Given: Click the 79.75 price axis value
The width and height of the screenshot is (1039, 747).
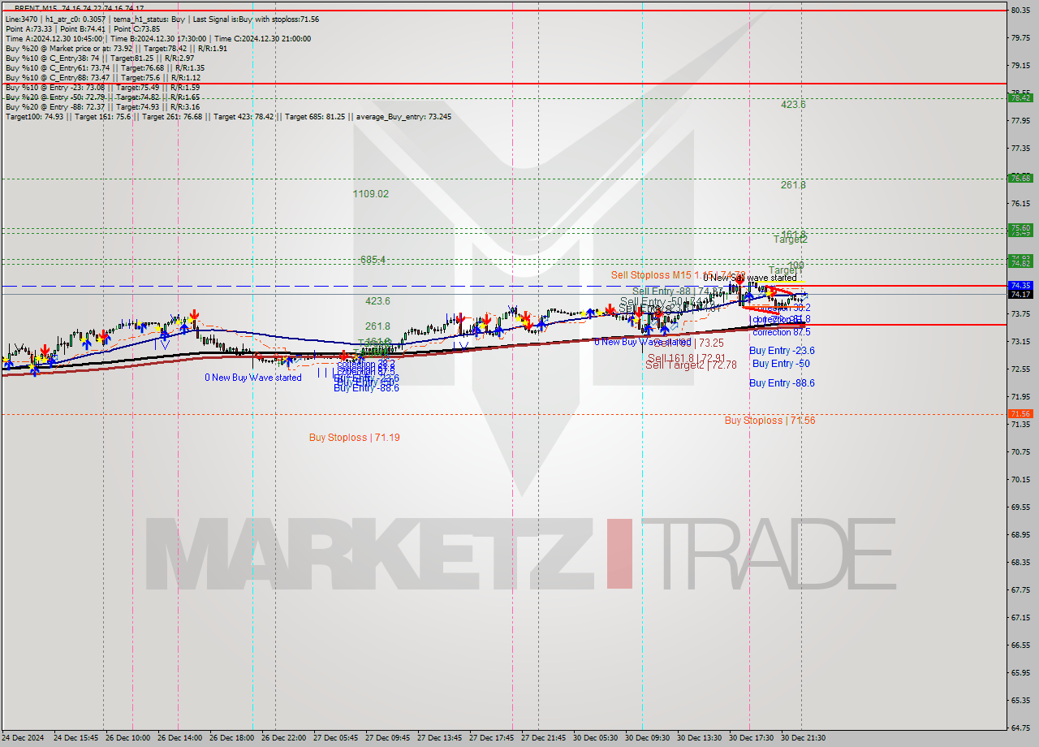Looking at the screenshot, I should tap(1020, 37).
